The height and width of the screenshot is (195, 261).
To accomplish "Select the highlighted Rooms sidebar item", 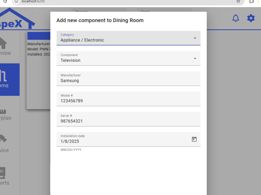I will coord(10,79).
